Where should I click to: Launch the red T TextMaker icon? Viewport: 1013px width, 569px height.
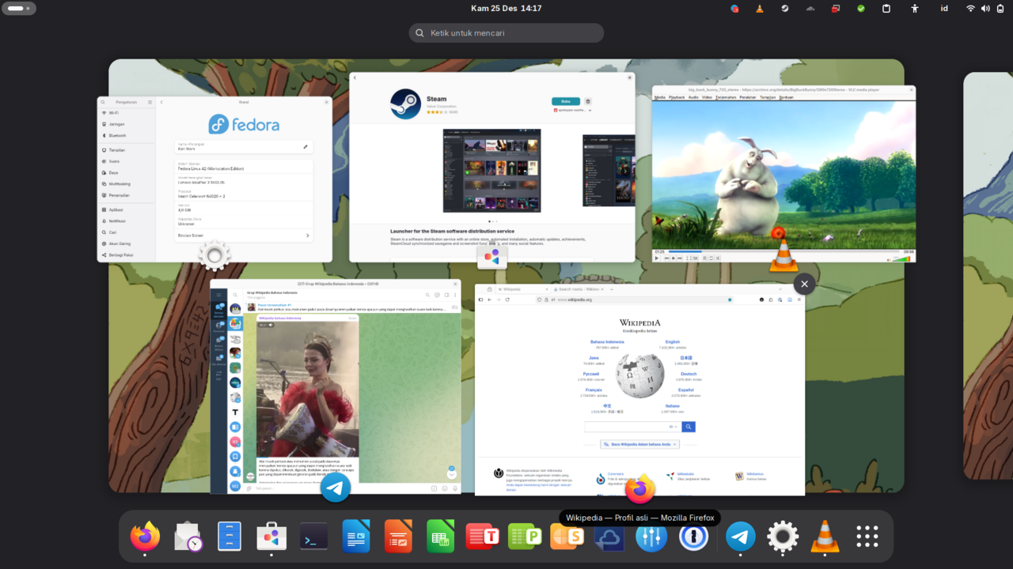[x=483, y=537]
